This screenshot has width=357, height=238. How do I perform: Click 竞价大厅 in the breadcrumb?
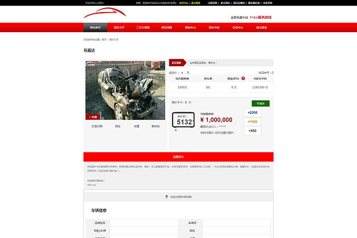[x=114, y=40]
